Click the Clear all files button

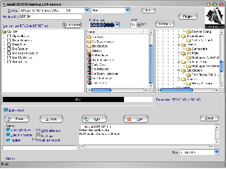[x=72, y=25]
